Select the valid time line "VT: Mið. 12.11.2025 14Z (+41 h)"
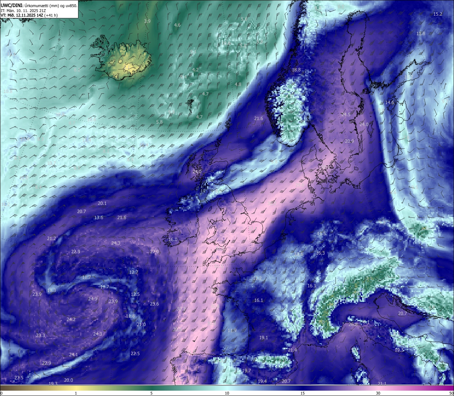This screenshot has width=454, height=396. pyautogui.click(x=29, y=15)
